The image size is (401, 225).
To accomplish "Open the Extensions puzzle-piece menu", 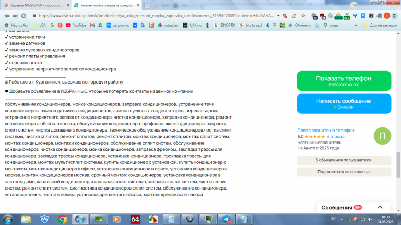I will click(x=379, y=16).
